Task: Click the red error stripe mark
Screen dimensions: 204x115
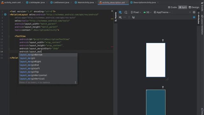Action: 112,47
